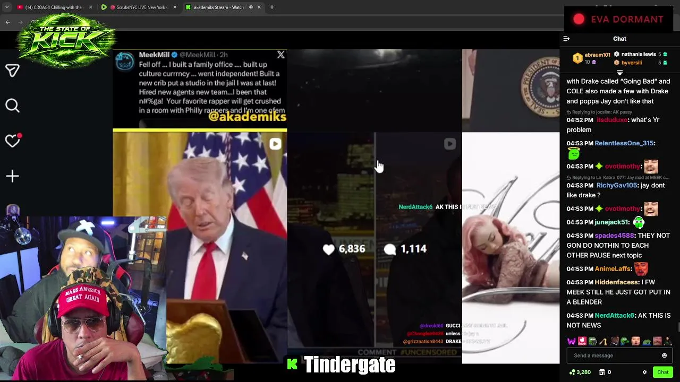Open the magnifier search icon in sidebar

pyautogui.click(x=12, y=106)
